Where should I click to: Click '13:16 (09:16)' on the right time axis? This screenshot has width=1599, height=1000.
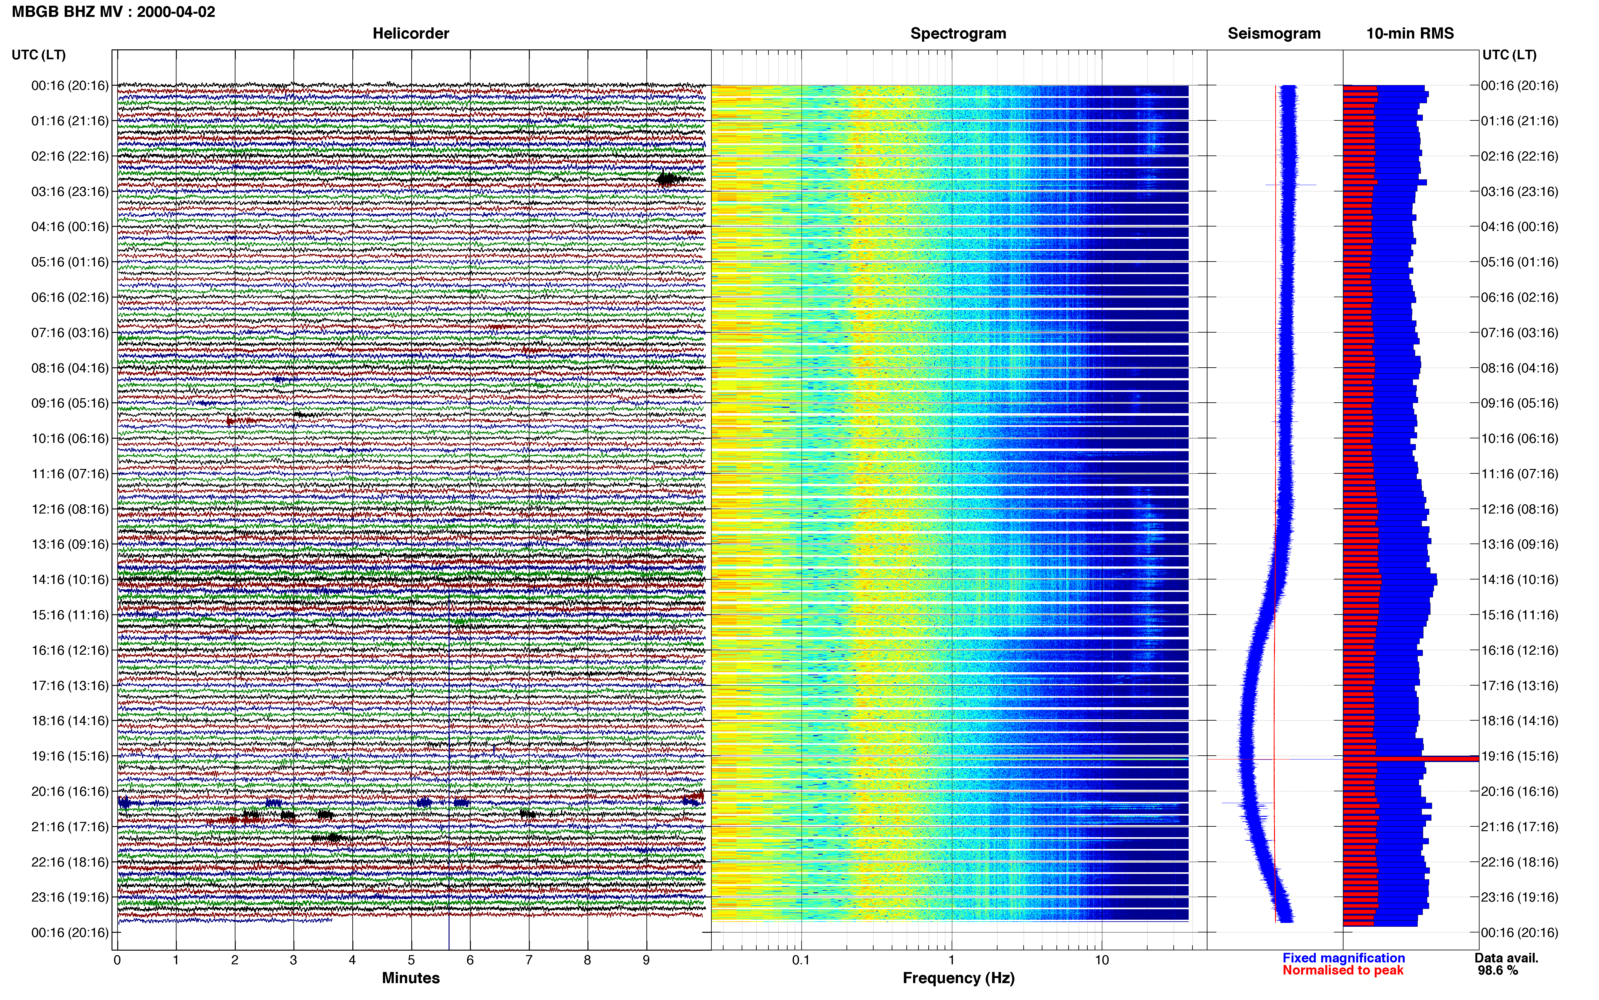1520,544
